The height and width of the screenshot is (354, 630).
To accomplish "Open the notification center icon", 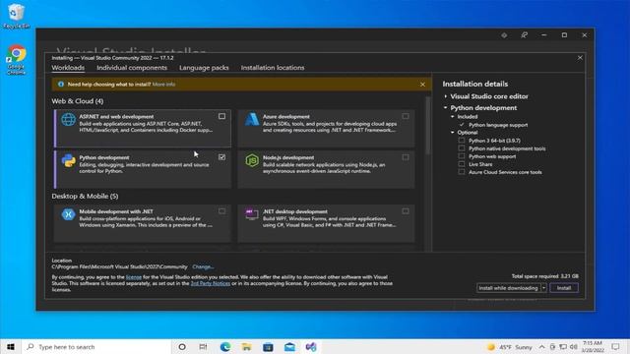I will (x=615, y=347).
